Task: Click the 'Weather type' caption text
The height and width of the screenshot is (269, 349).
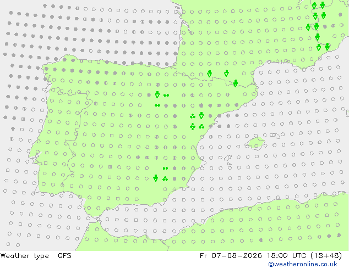Action: (25, 256)
